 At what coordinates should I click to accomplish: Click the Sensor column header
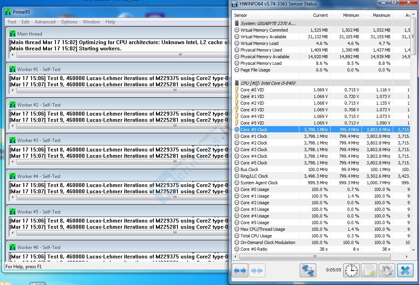[265, 15]
